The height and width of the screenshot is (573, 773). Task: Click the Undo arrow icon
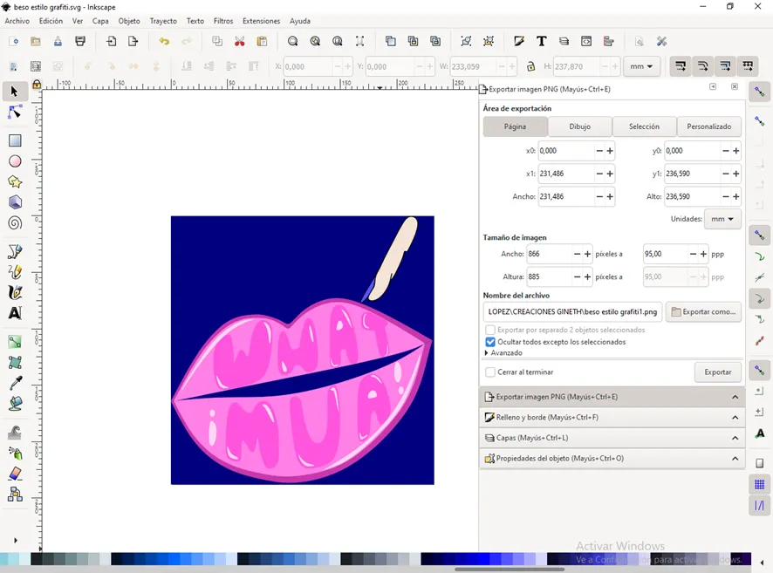pos(164,41)
